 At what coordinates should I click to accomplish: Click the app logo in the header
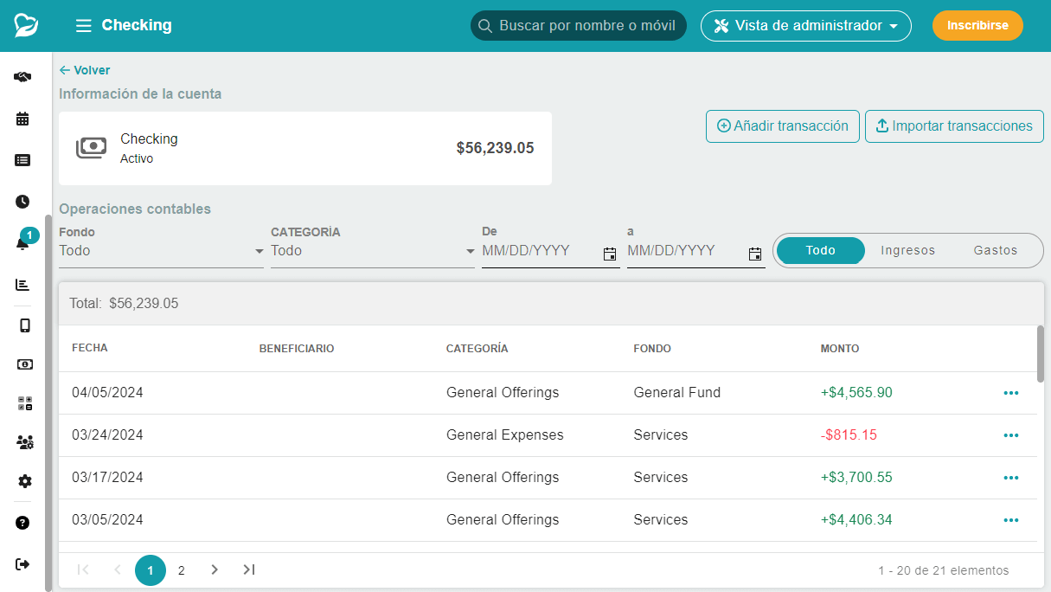click(x=26, y=25)
